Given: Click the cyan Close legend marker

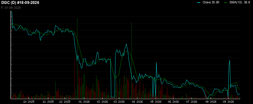Looking at the screenshot, I should click(x=199, y=3).
